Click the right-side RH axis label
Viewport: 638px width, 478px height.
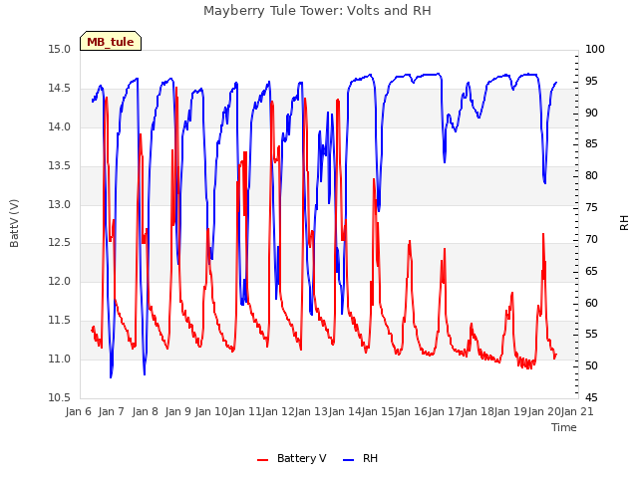coord(624,223)
